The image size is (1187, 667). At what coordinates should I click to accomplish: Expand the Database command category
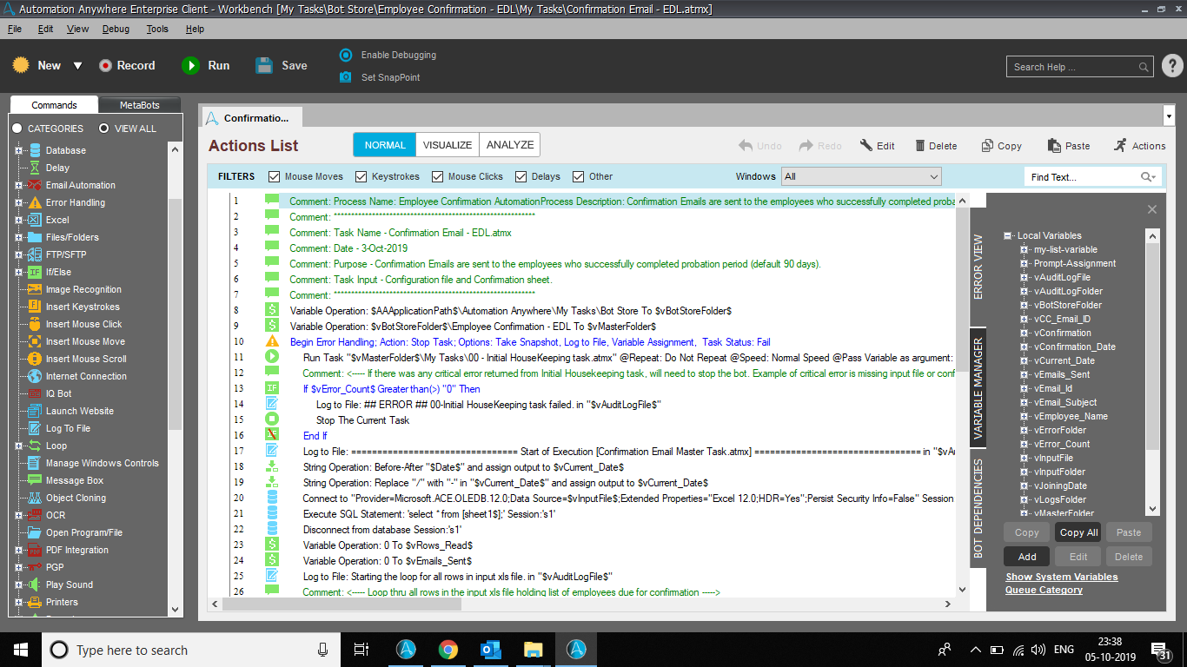(18, 150)
